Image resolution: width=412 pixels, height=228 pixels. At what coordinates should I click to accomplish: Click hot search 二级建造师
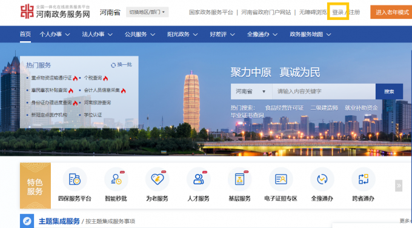pyautogui.click(x=324, y=108)
